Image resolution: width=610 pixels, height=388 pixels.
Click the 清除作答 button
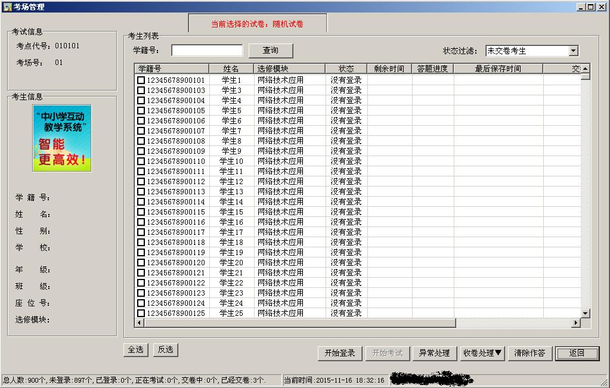coord(530,353)
